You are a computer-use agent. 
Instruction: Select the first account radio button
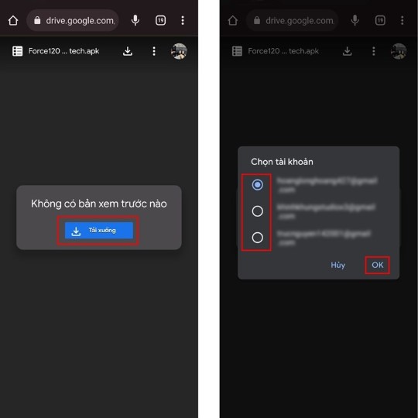pos(257,185)
